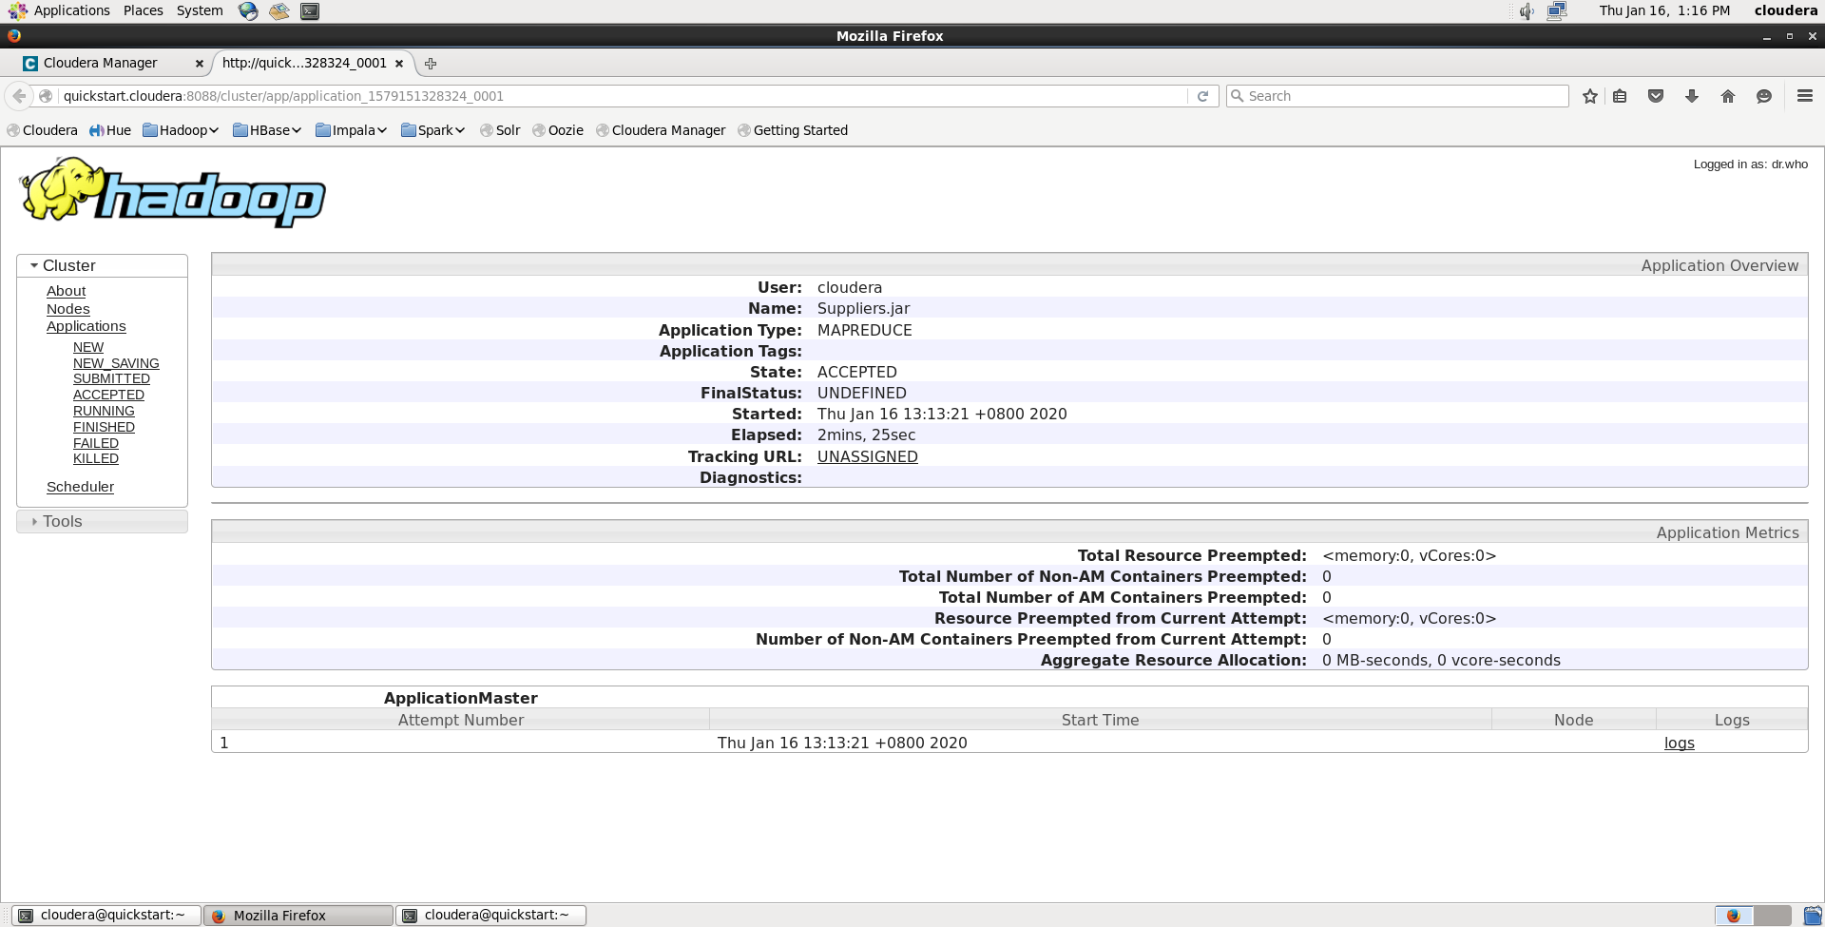
Task: Filter applications by NEW_SAVING state
Action: click(x=116, y=364)
